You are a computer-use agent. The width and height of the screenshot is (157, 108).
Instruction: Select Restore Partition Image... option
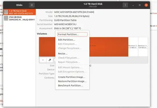pos(72,81)
